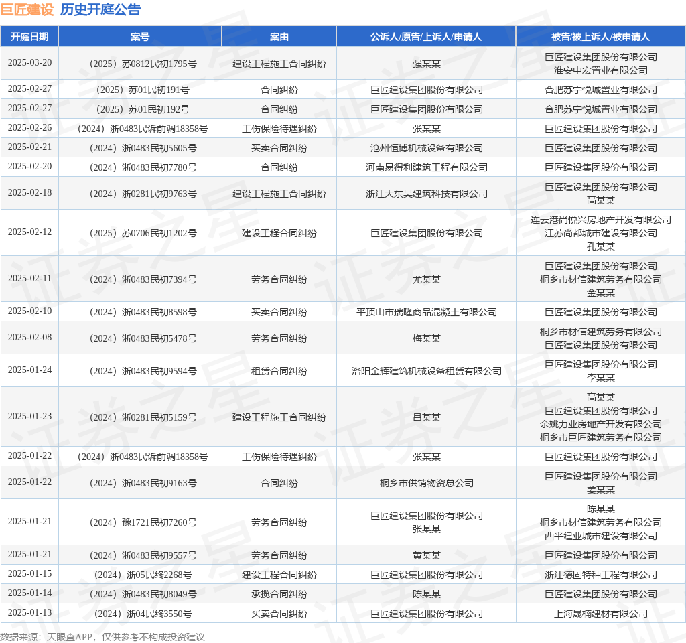Click defendant 江苏尚都城市建设有限公司
686x643 pixels.
tap(601, 233)
